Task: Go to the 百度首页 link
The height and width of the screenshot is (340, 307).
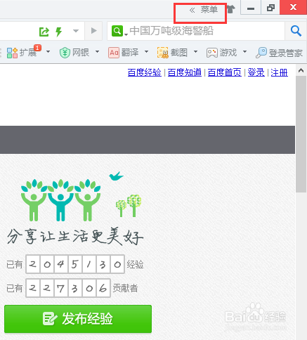Action: point(225,72)
